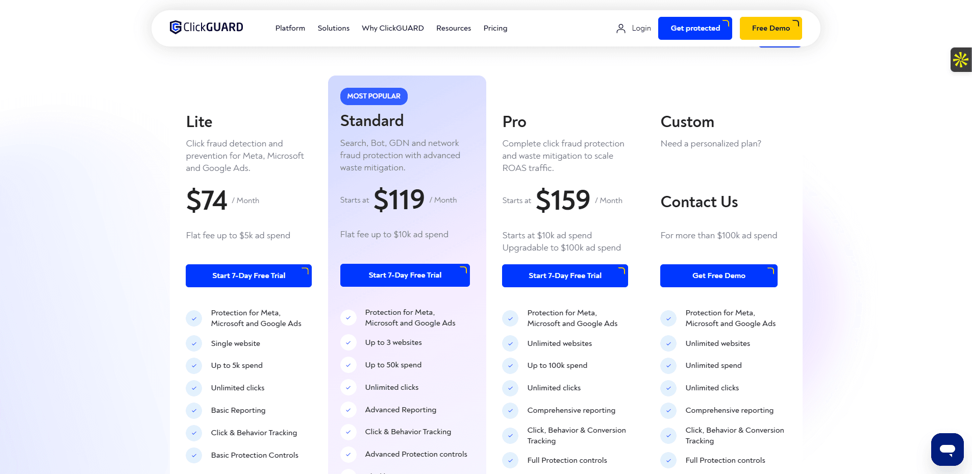Click Pro 'Unlimited clicks' text

coord(554,388)
